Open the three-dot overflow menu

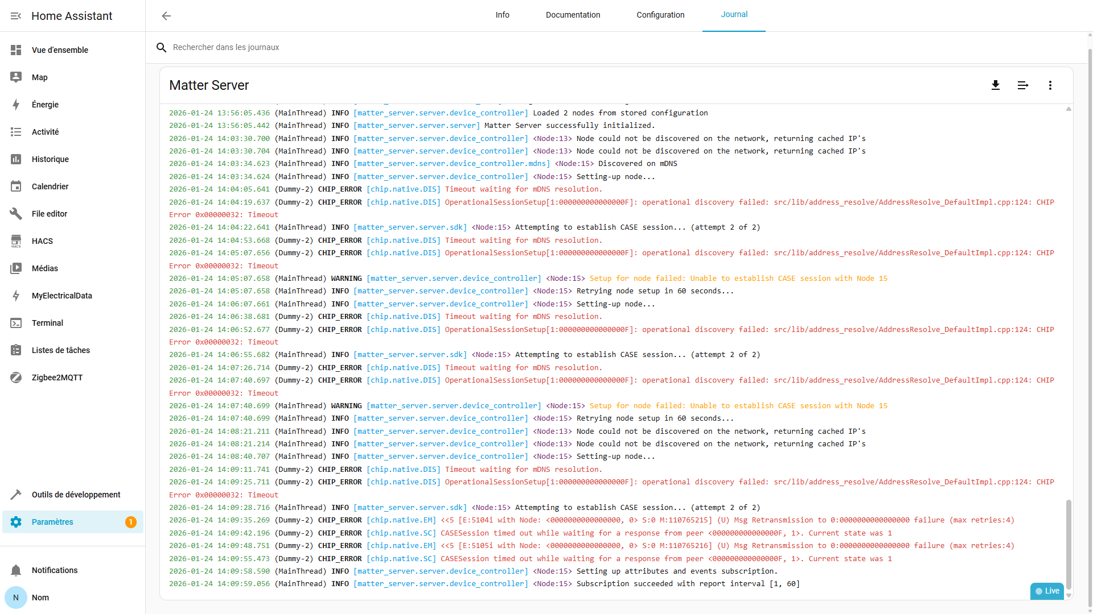1050,85
